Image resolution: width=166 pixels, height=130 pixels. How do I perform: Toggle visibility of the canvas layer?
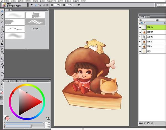140,51
